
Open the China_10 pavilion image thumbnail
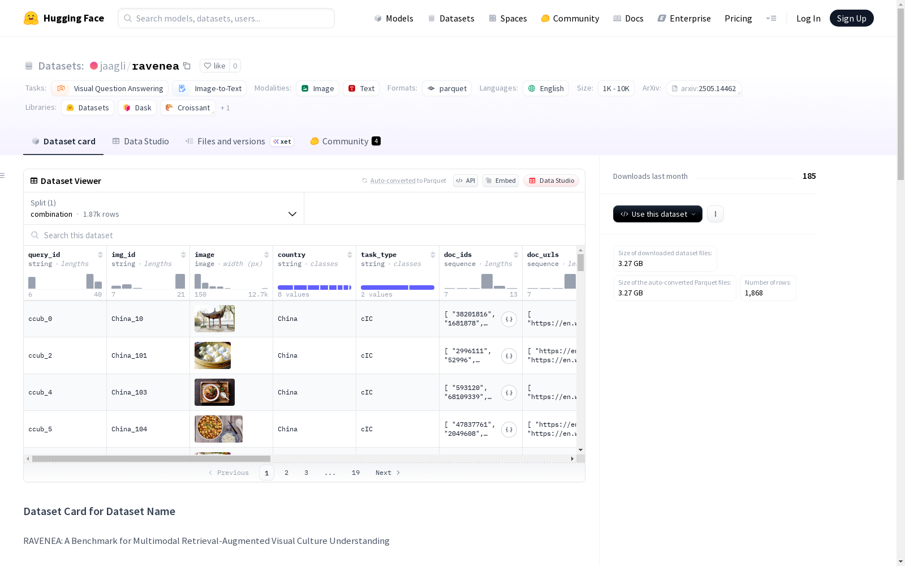pos(214,319)
